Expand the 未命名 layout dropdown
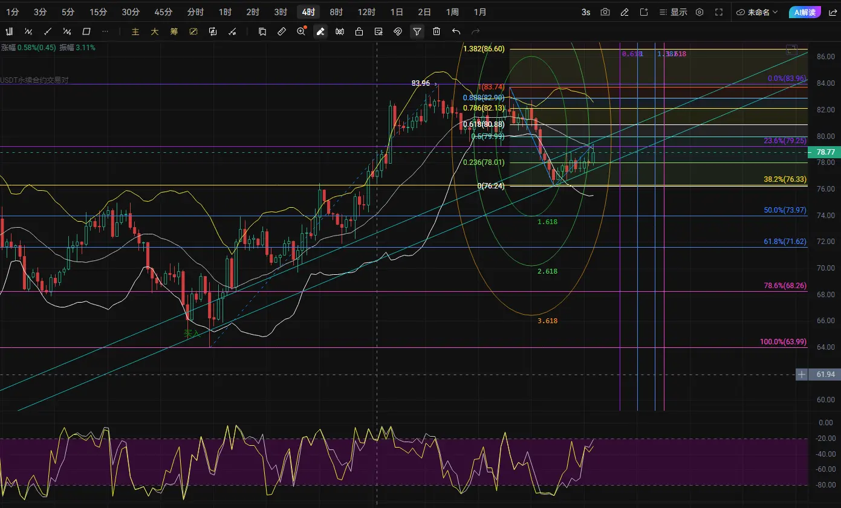This screenshot has height=508, width=841. (758, 12)
